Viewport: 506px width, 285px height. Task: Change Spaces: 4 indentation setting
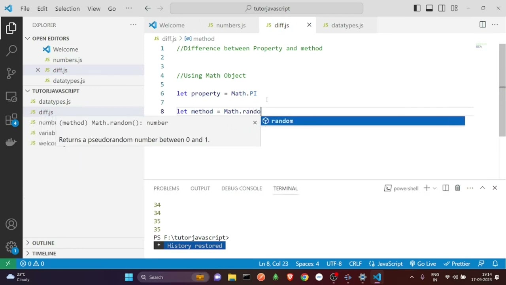[x=307, y=264]
